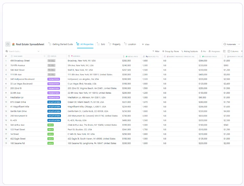Open the Assignees filter
Image resolution: width=244 pixels, height=186 pixels.
point(214,51)
